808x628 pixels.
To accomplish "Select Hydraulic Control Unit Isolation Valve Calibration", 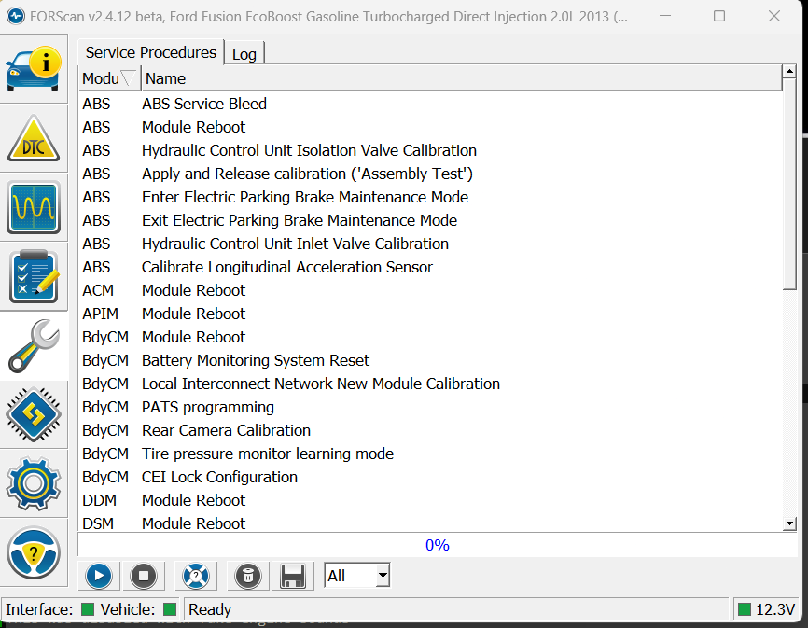I will [x=430, y=150].
